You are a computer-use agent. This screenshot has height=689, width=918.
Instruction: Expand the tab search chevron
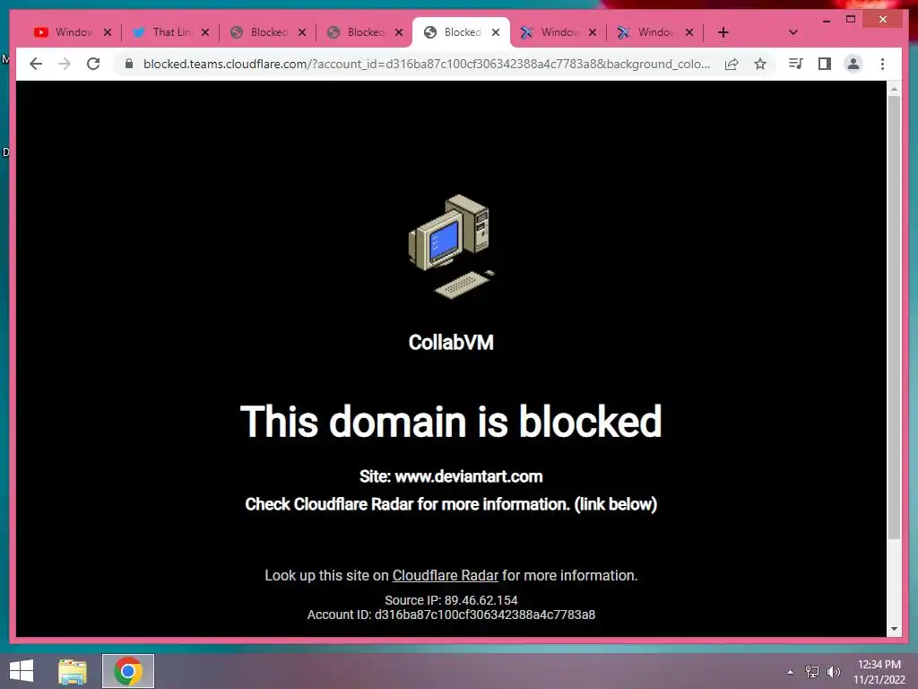pyautogui.click(x=793, y=32)
